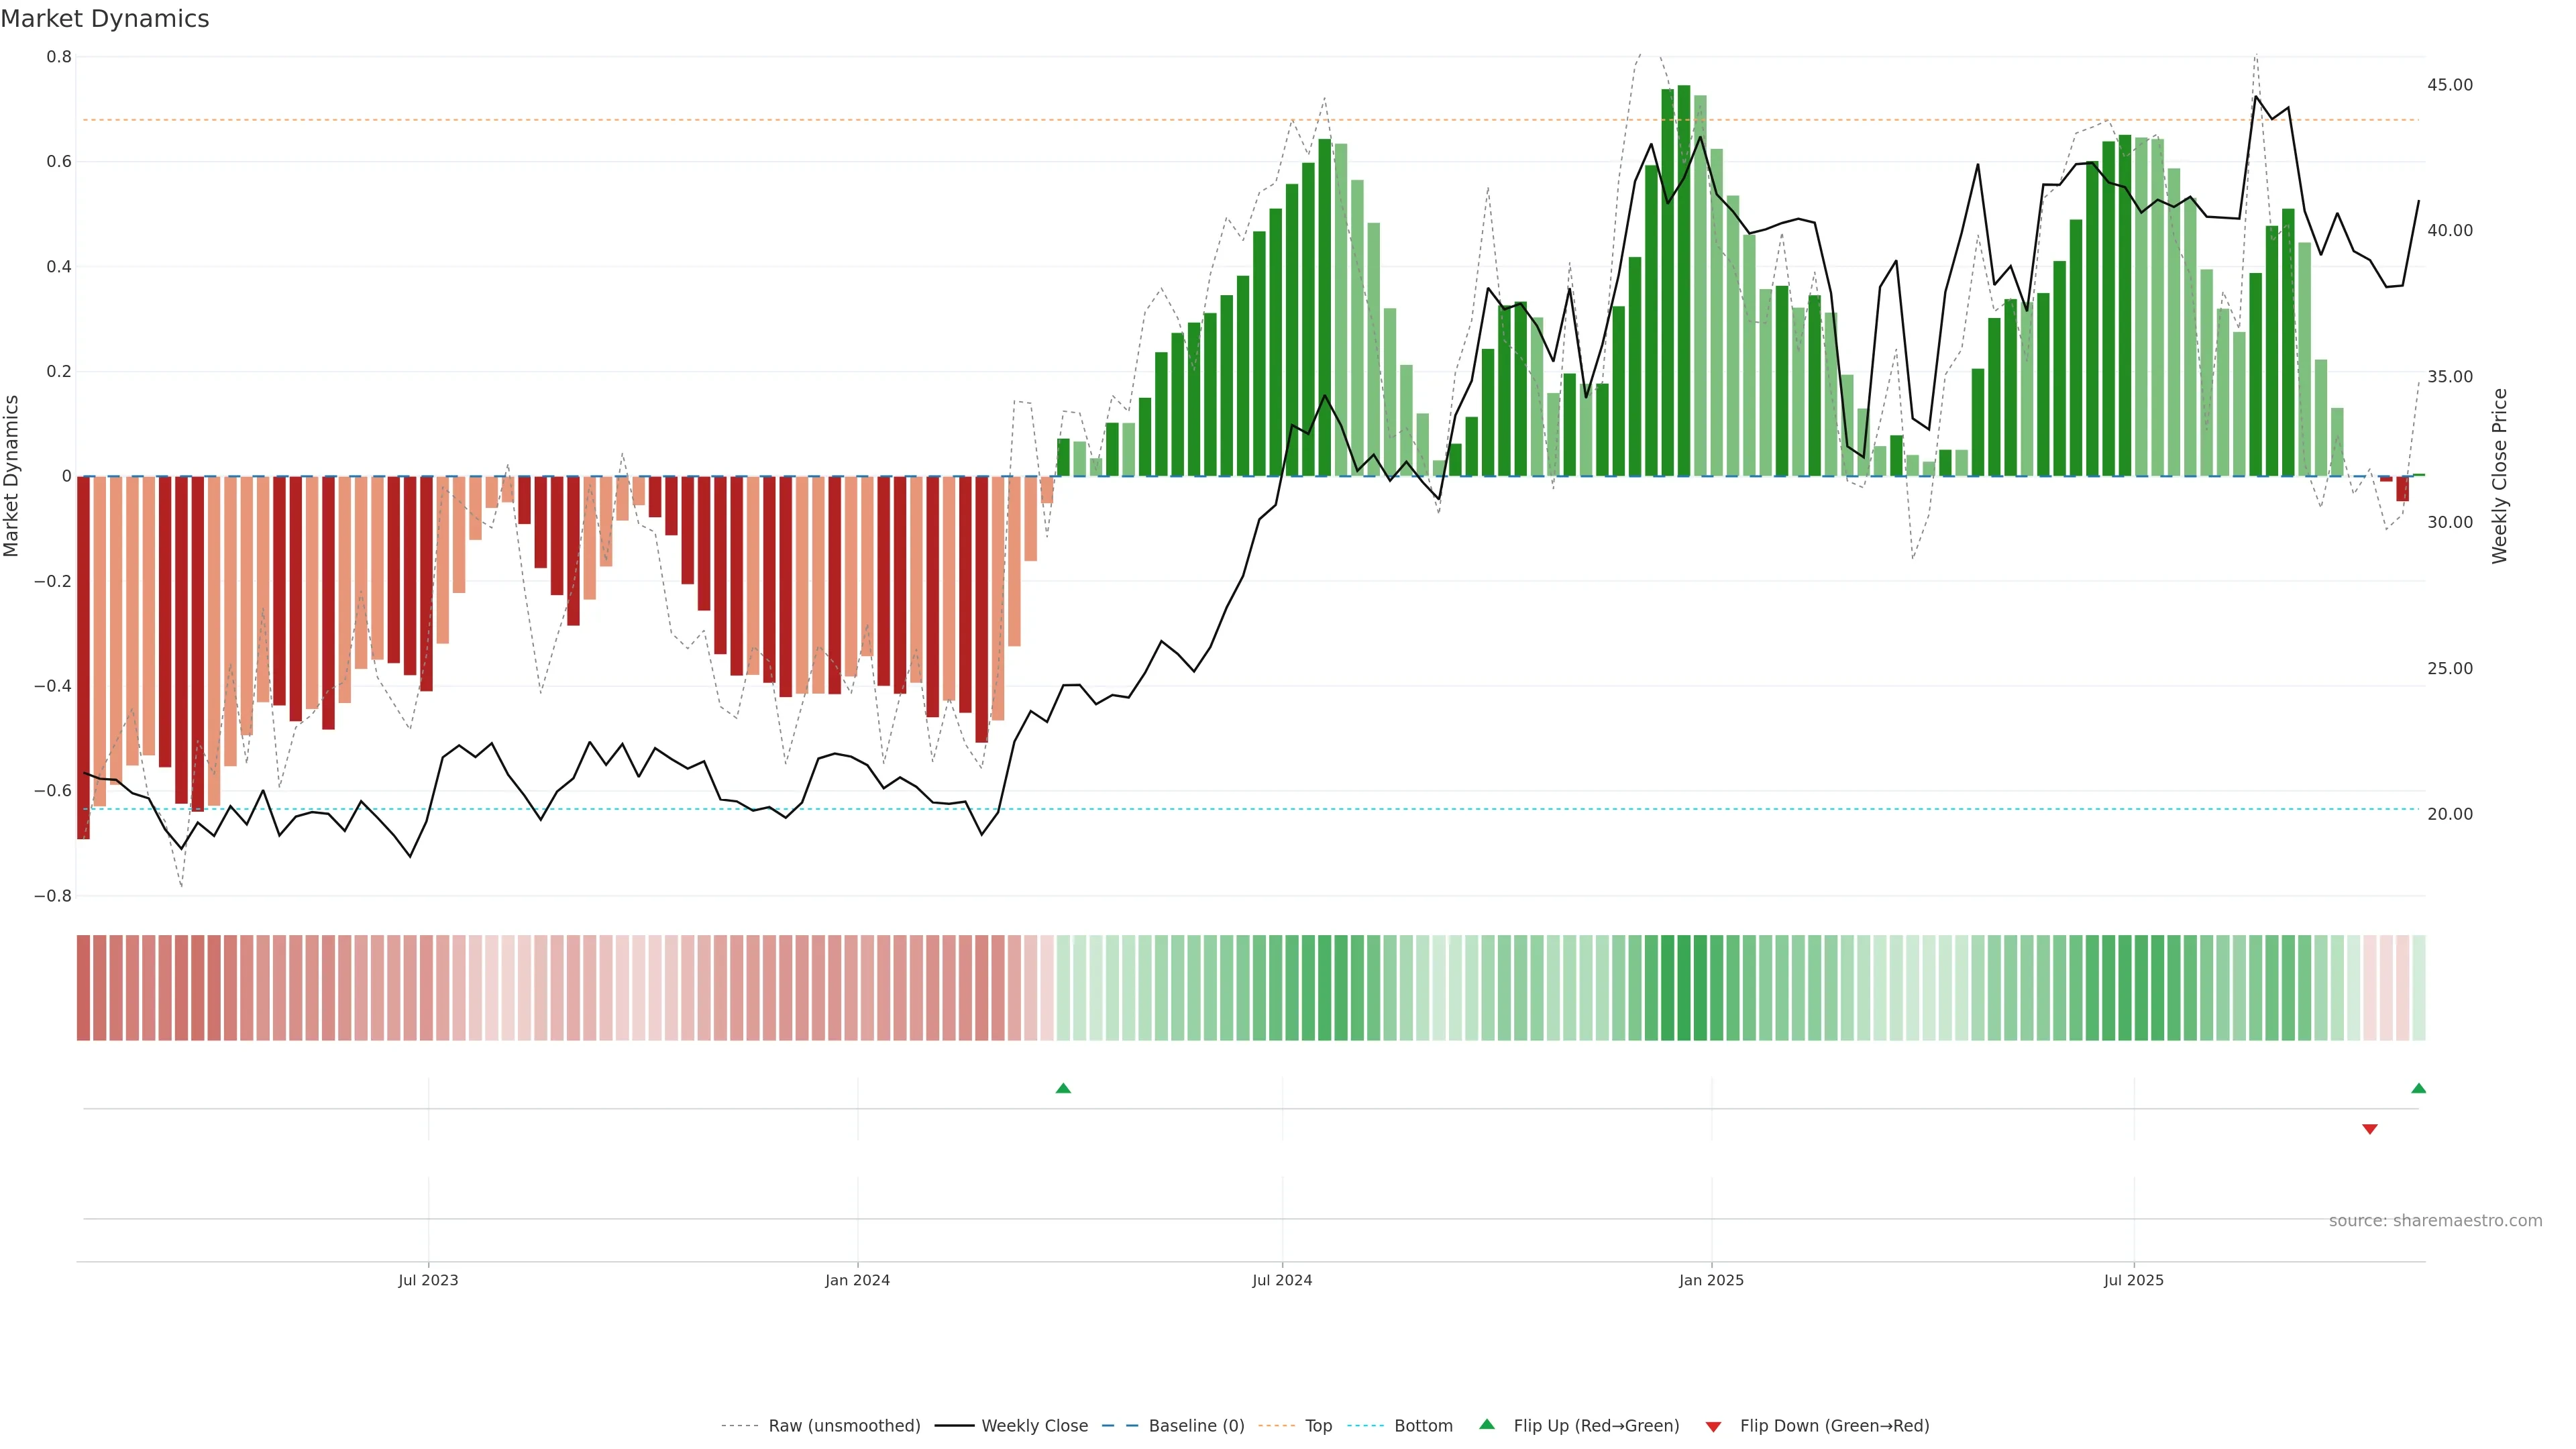Click the green flip-up marker near April 2024
Image resolution: width=2576 pixels, height=1449 pixels.
coord(1063,1088)
